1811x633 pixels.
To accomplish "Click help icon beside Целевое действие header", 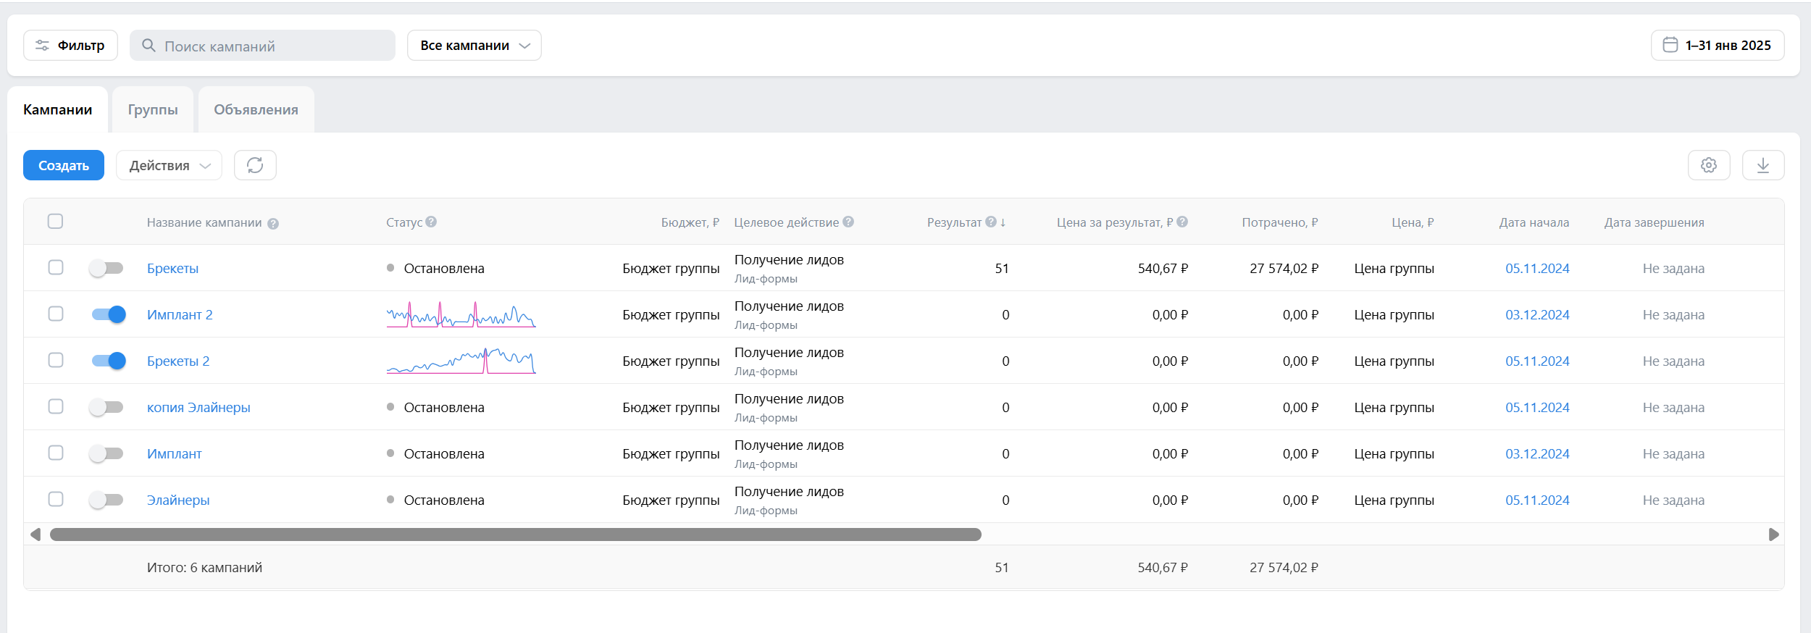I will tap(848, 222).
